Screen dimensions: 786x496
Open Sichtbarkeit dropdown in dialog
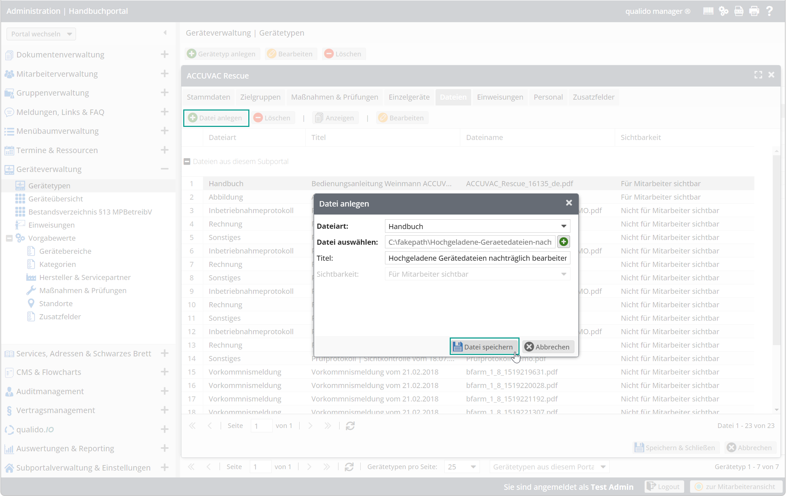pos(564,274)
